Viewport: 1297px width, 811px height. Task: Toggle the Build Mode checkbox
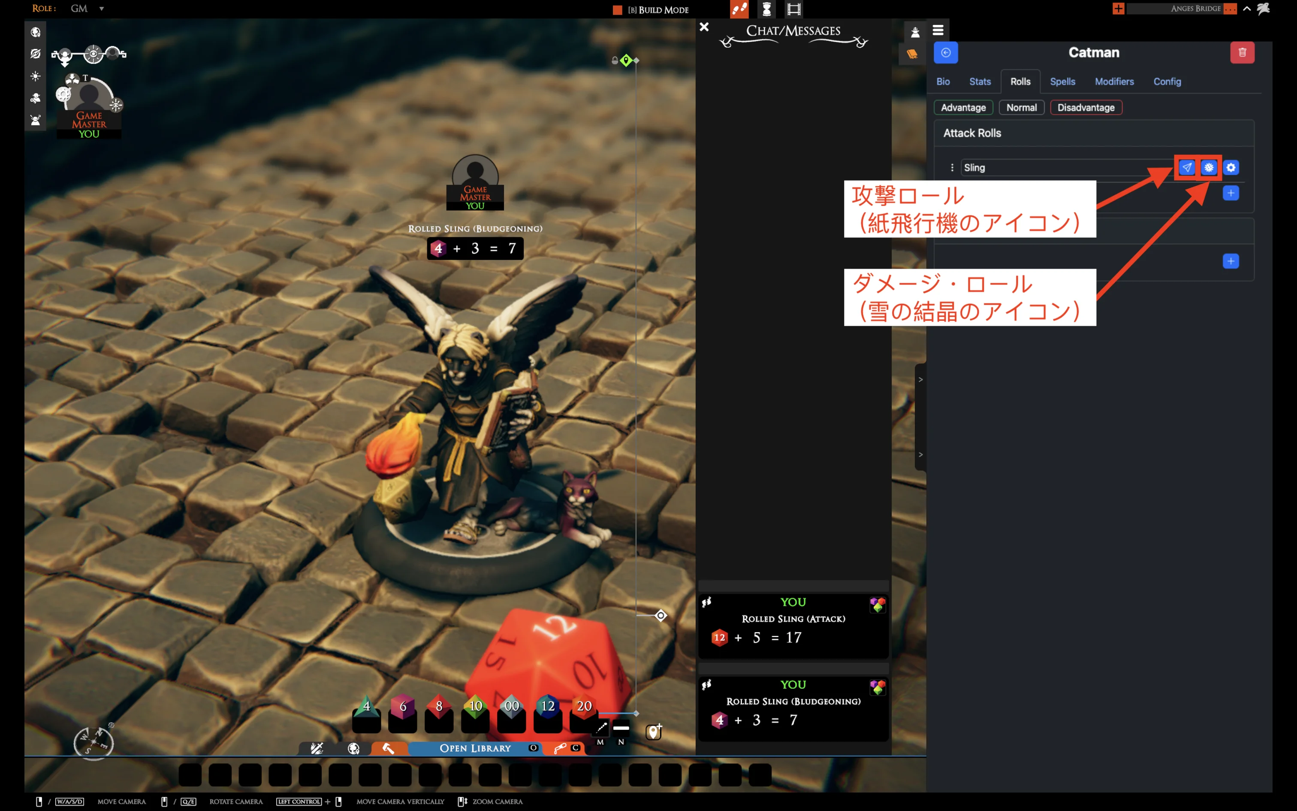[x=618, y=9]
